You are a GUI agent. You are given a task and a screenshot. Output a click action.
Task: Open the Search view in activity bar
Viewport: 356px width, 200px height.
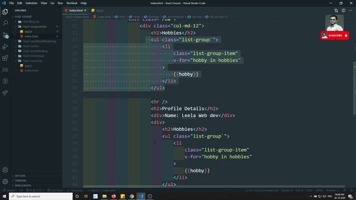coord(5,23)
